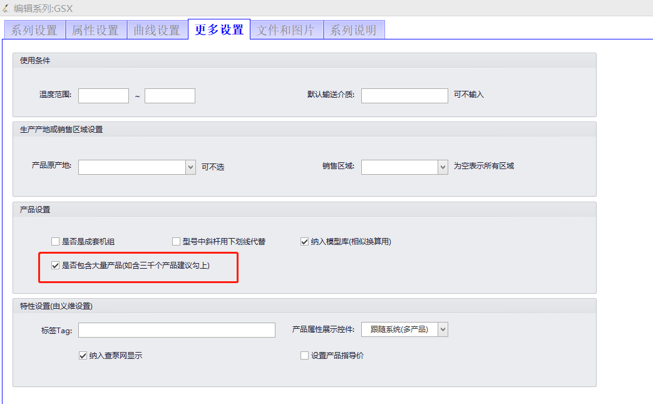Click the 使用条件 group header

click(x=304, y=60)
